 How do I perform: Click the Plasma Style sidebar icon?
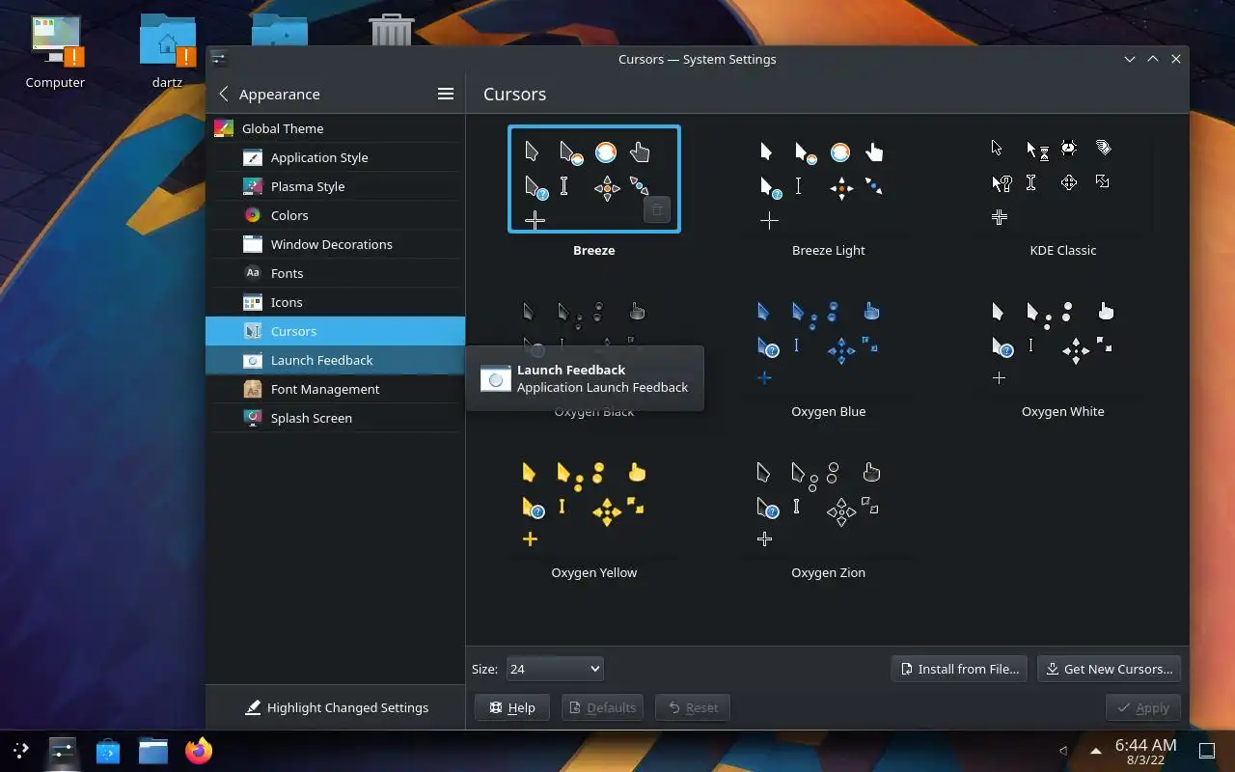point(253,186)
